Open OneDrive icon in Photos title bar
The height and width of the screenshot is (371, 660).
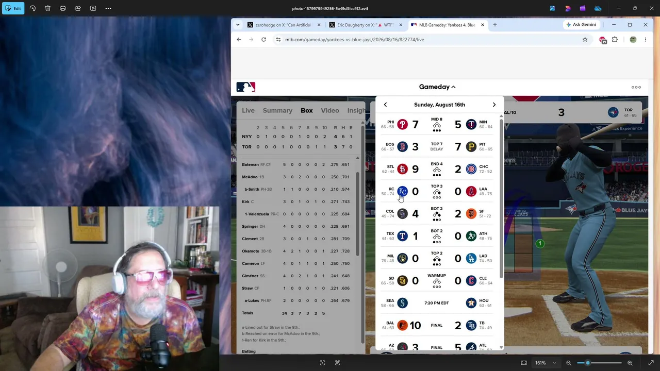(x=598, y=8)
